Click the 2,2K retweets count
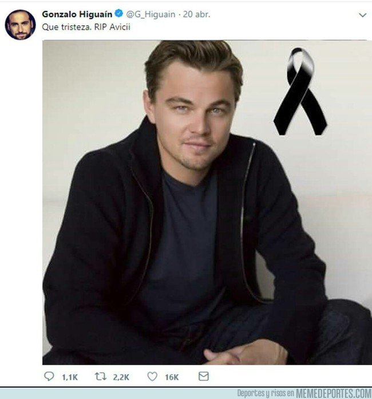The height and width of the screenshot is (399, 372). coord(121,377)
